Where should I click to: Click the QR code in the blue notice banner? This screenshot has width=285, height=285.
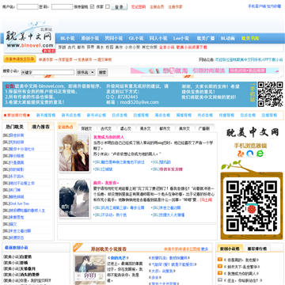pos(270,94)
